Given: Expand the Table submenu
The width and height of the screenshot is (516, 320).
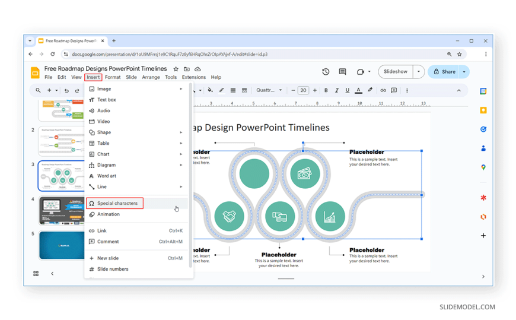Looking at the screenshot, I should 136,143.
